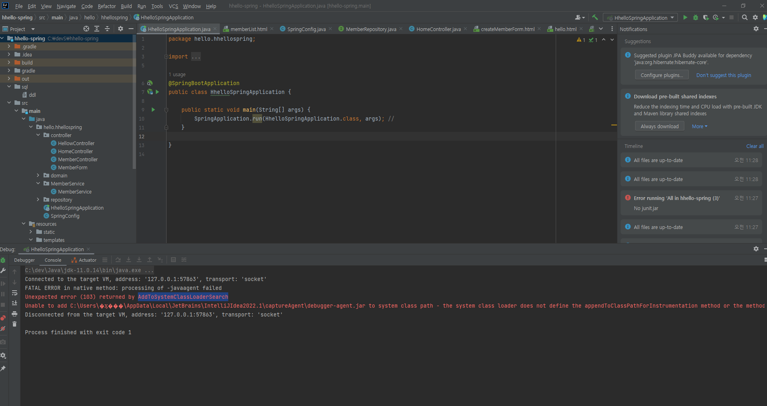Switch to the Debugger tab
The height and width of the screenshot is (406, 767).
coord(24,260)
